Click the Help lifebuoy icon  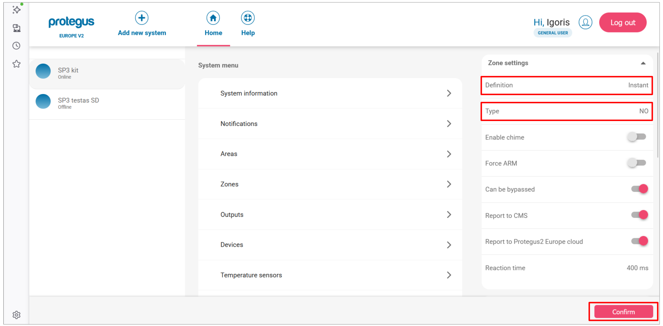click(248, 18)
